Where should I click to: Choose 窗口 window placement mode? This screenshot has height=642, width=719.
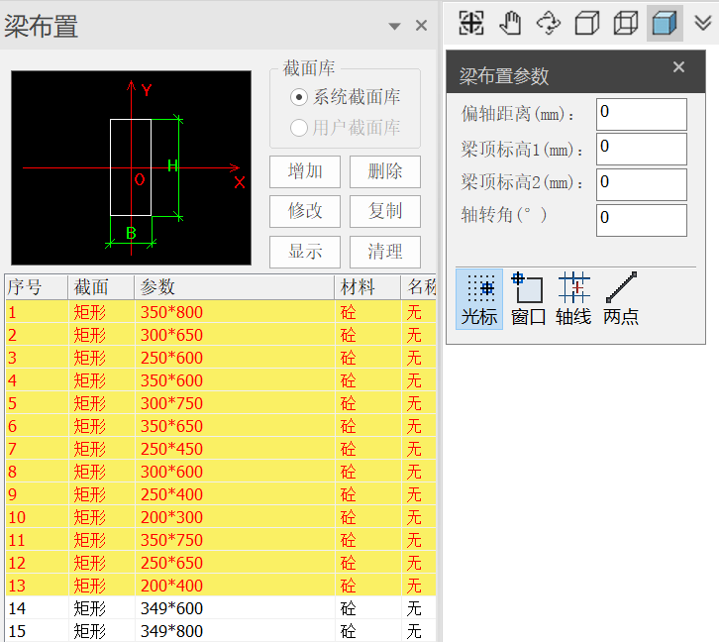[x=528, y=299]
